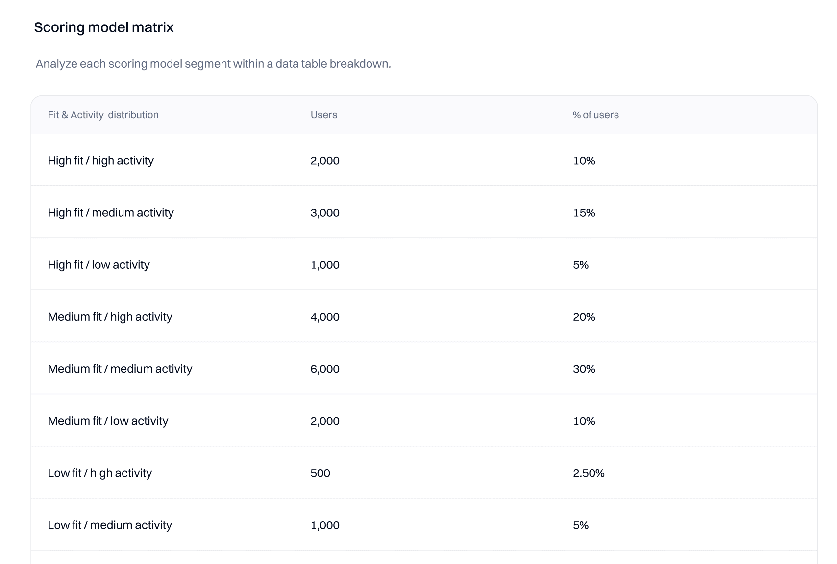Screen dimensions: 837x564
Task: Select the High fit / high activity row
Action: [x=101, y=160]
